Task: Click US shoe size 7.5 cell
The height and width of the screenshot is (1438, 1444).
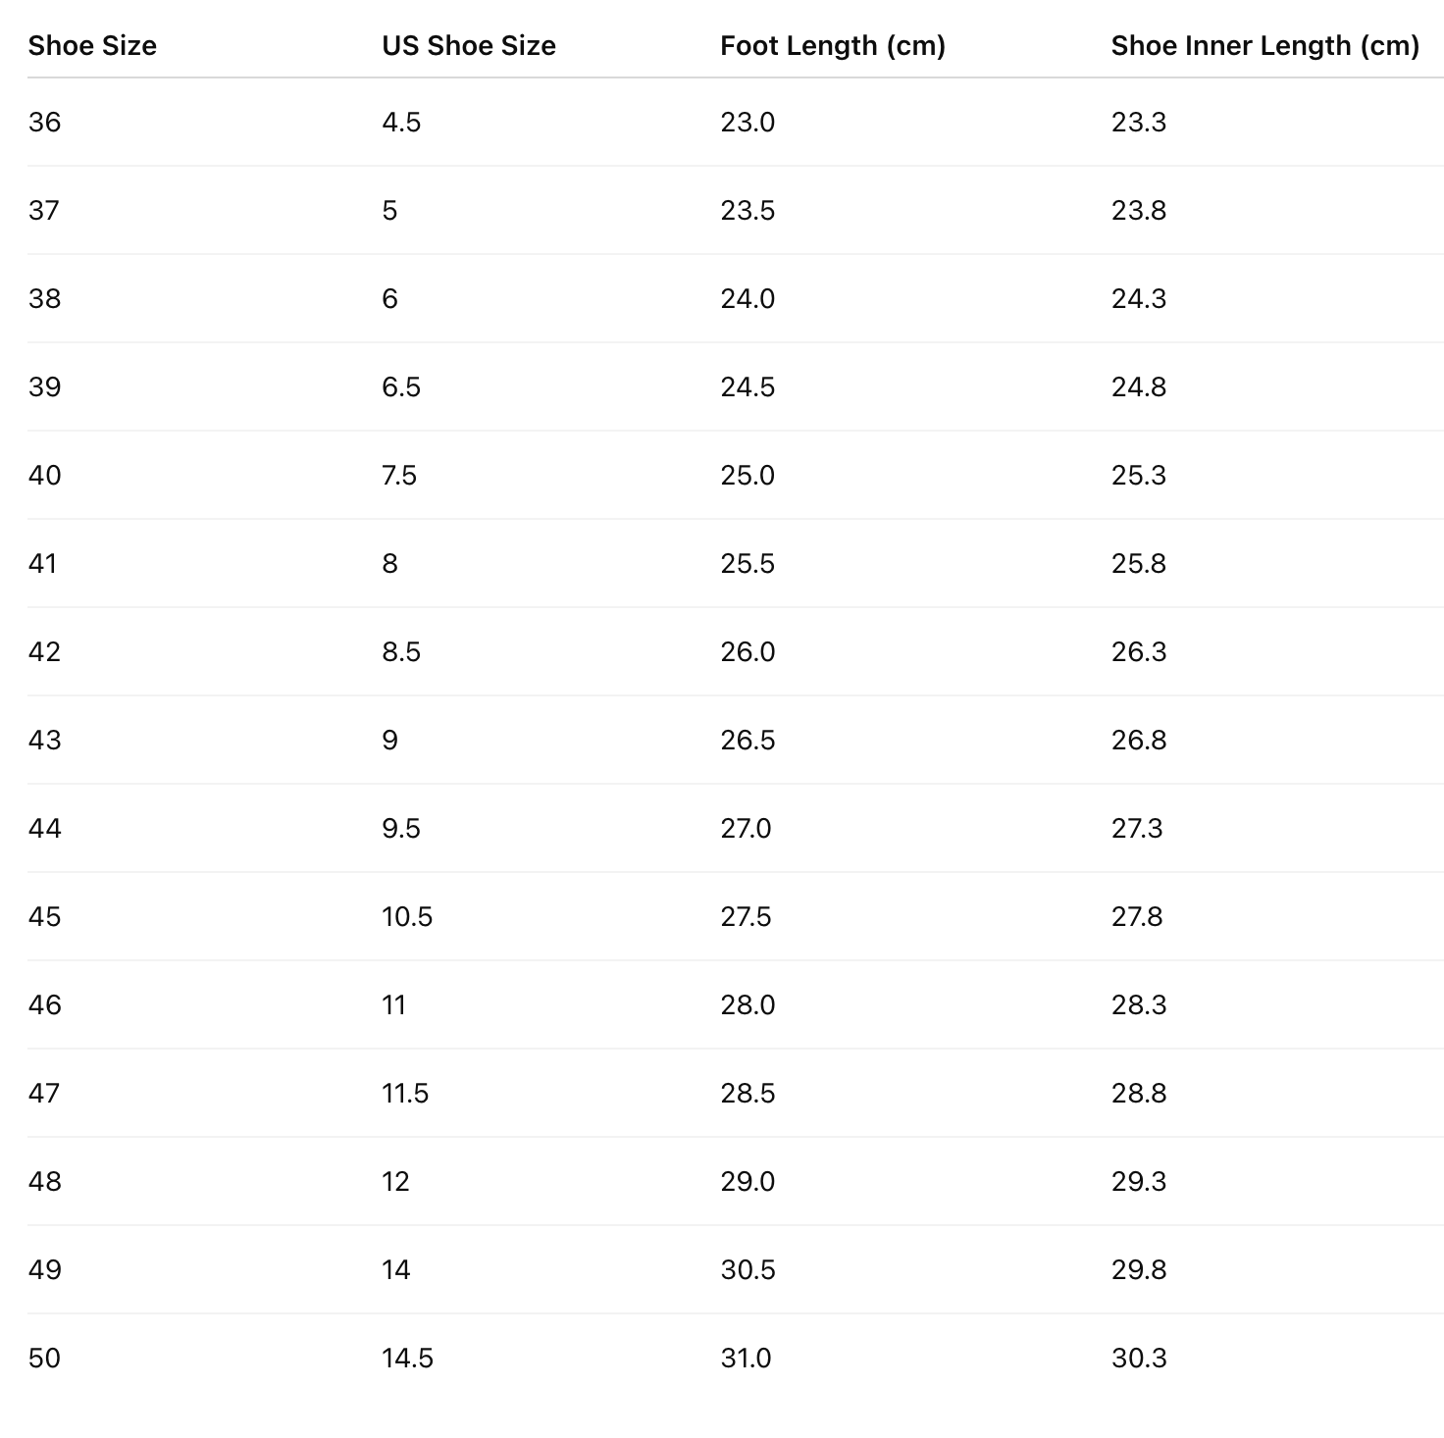Action: [399, 476]
